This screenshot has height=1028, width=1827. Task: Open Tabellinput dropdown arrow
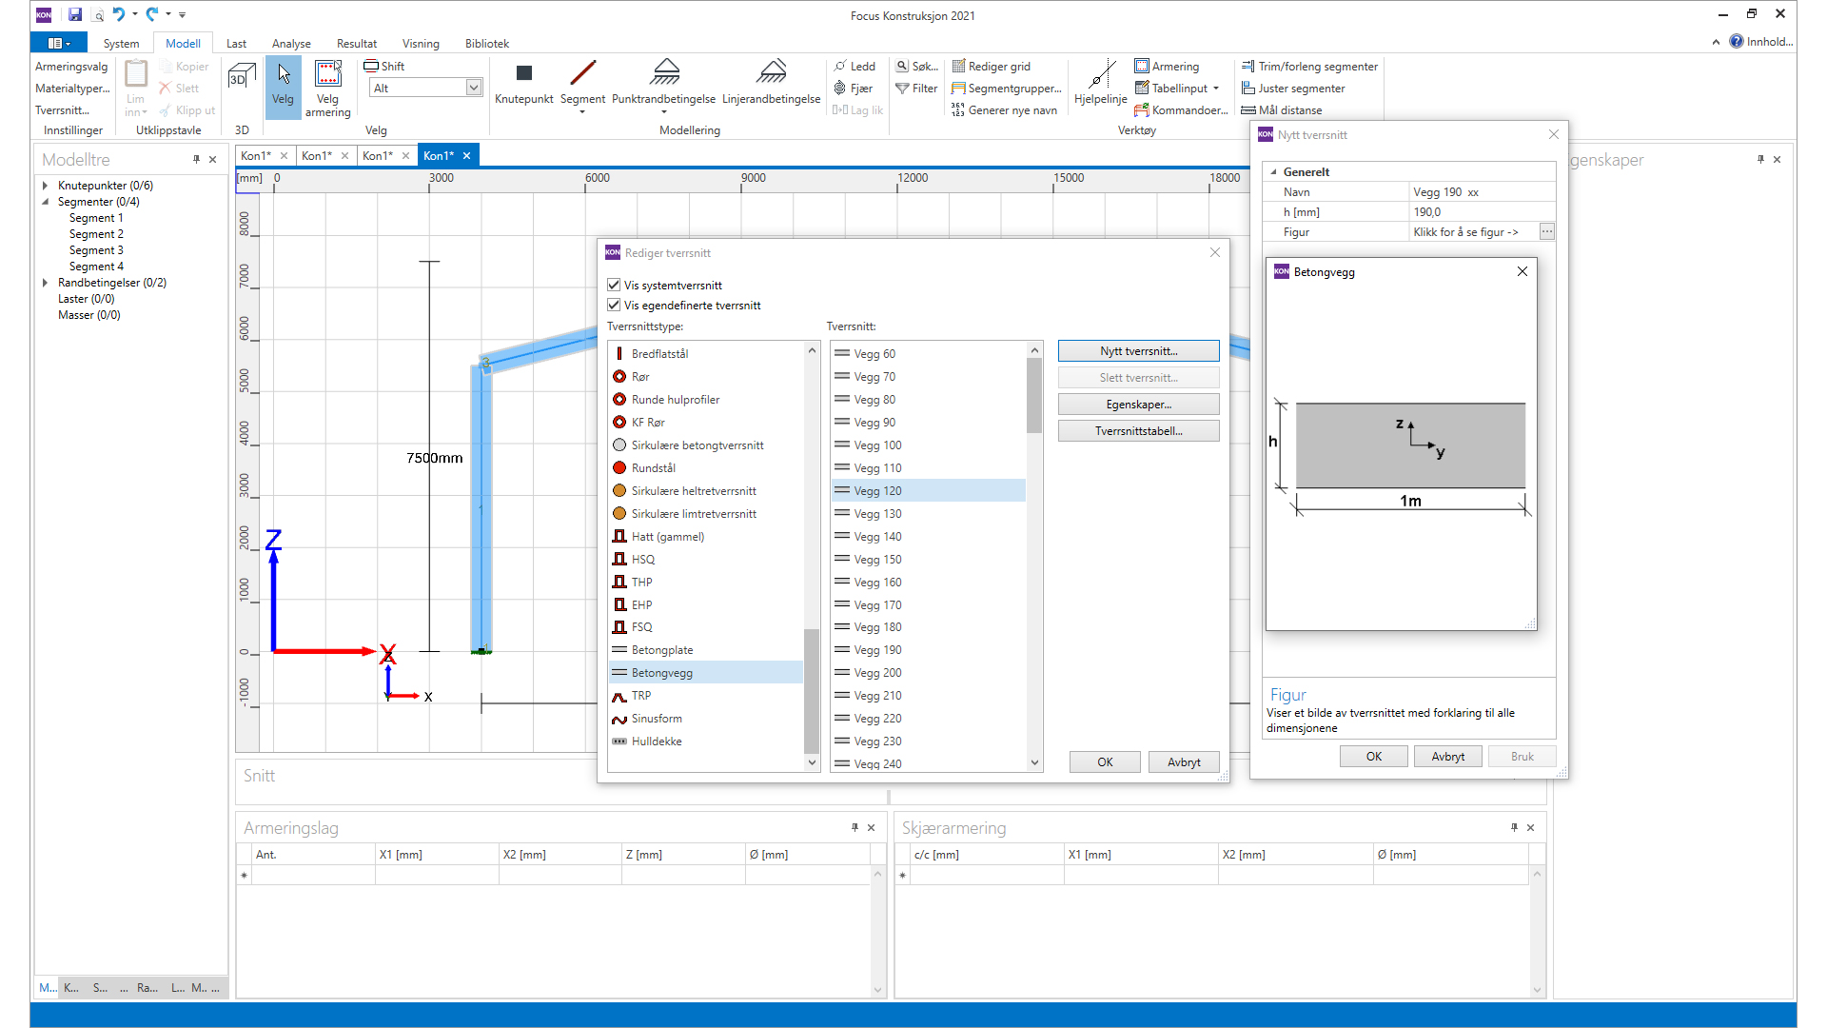pyautogui.click(x=1216, y=89)
